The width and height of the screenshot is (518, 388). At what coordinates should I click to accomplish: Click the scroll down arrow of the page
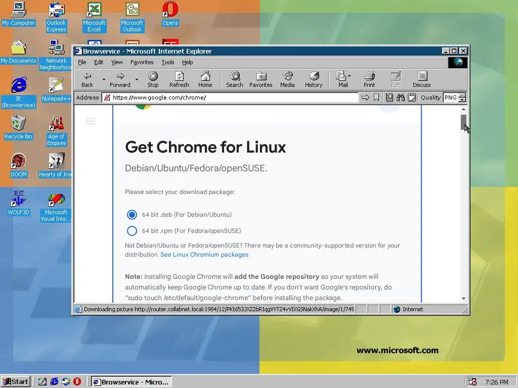point(463,299)
